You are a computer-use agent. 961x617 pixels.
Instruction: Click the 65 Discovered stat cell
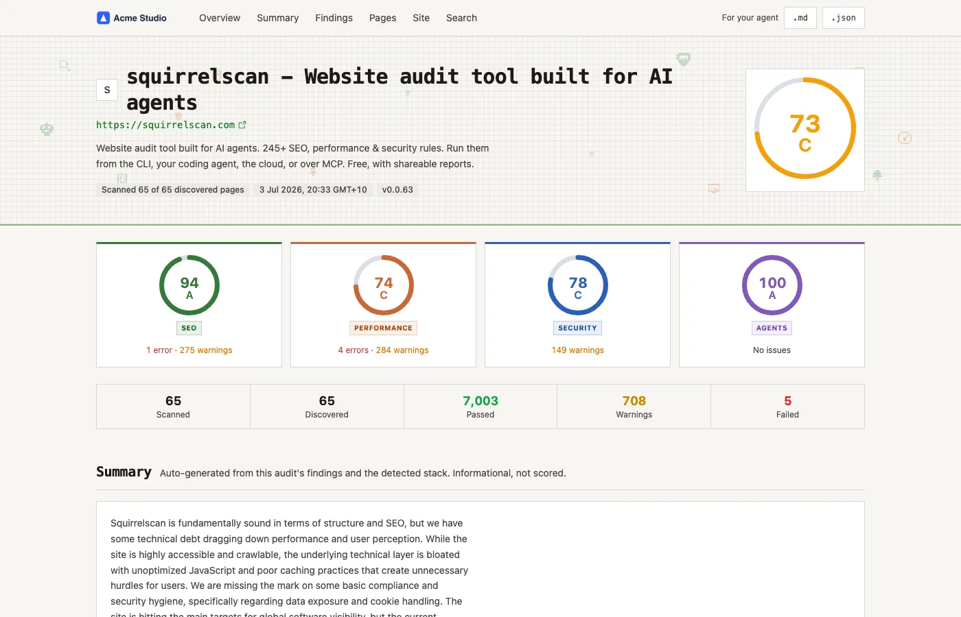pos(327,407)
